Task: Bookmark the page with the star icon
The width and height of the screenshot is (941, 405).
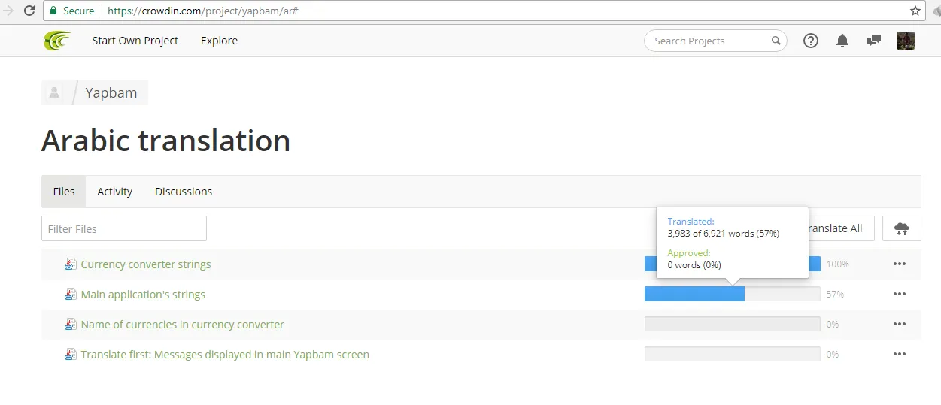Action: click(x=915, y=11)
